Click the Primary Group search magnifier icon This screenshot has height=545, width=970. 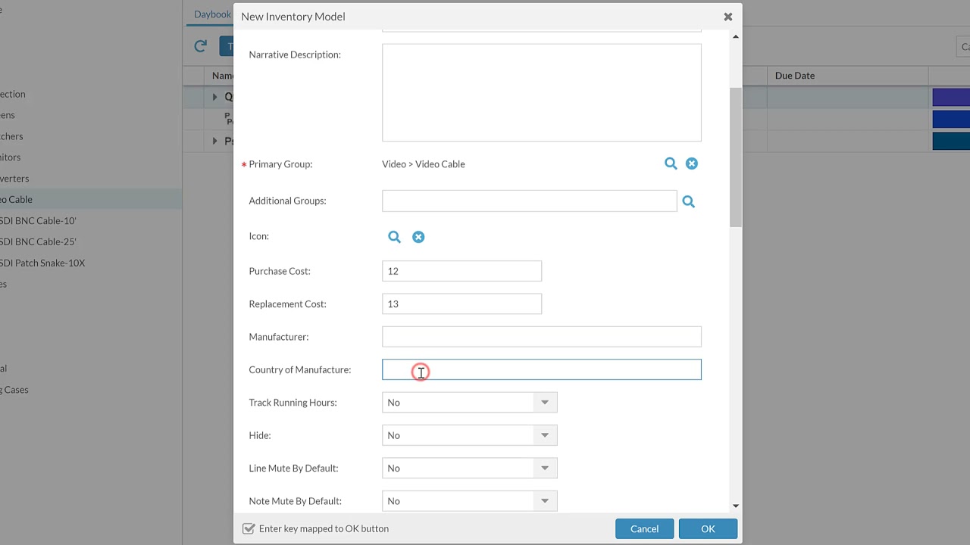[671, 163]
